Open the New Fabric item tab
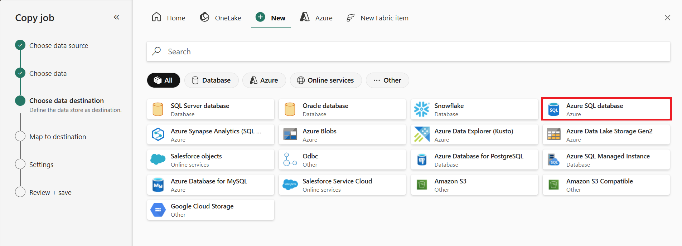The image size is (682, 246). (377, 18)
